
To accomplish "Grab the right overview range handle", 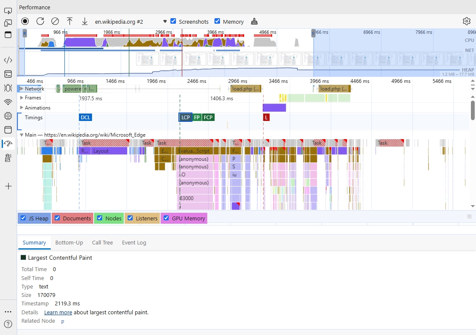I will 313,33.
